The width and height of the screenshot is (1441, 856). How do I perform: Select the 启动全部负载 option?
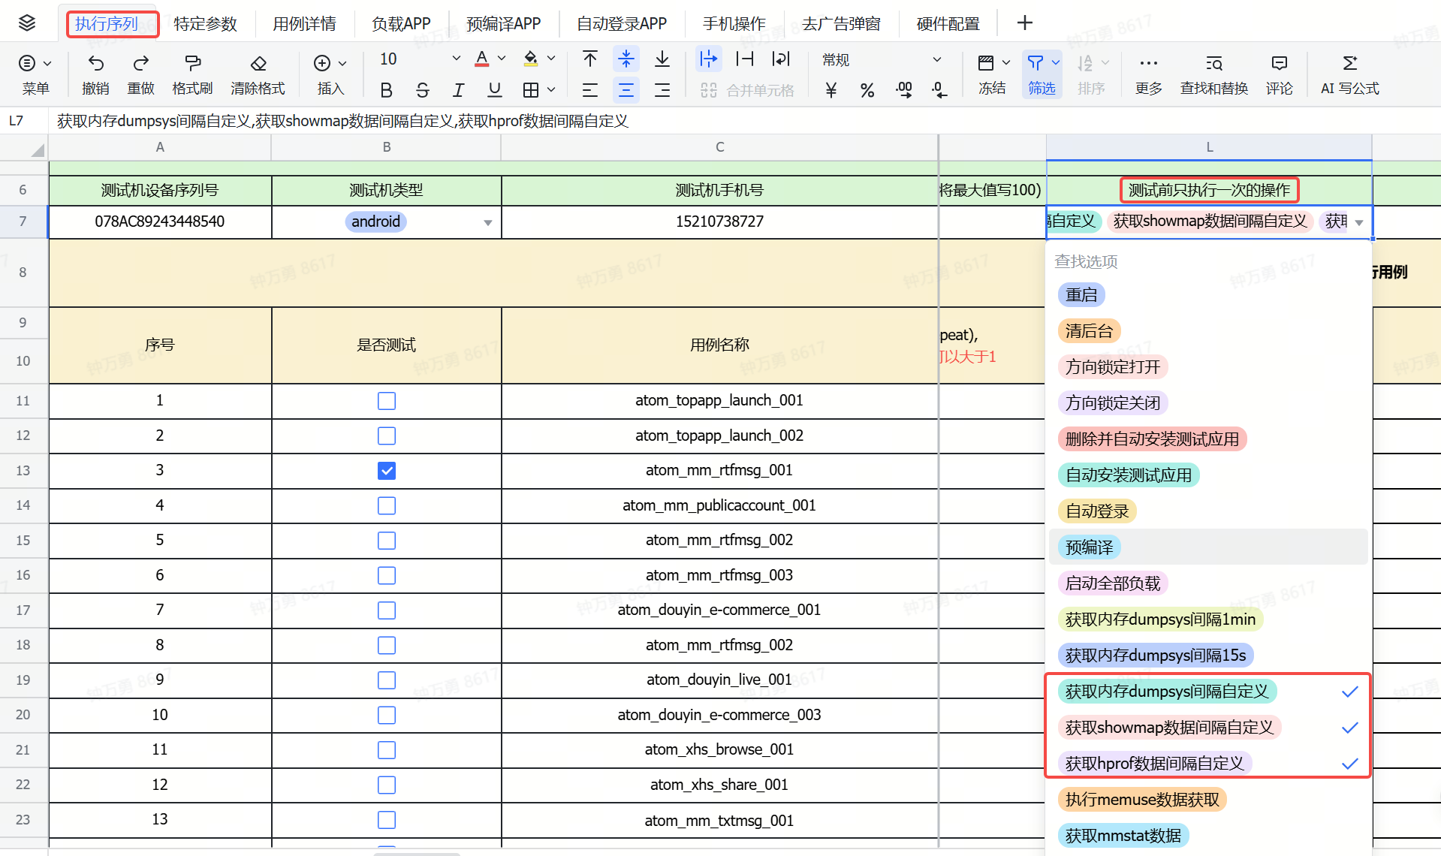click(x=1113, y=583)
